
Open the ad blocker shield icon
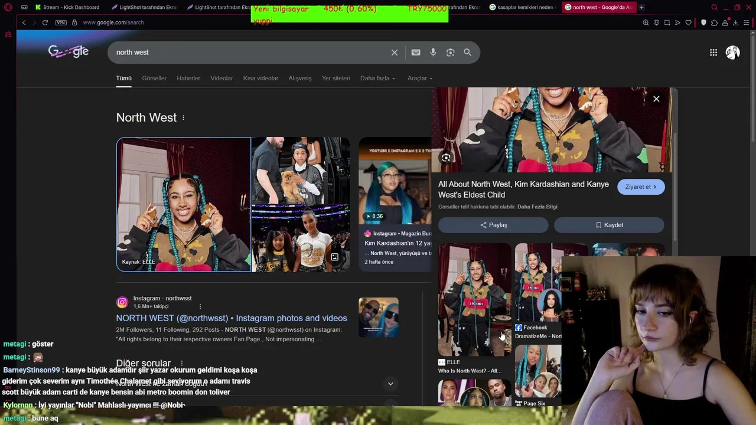pyautogui.click(x=703, y=22)
